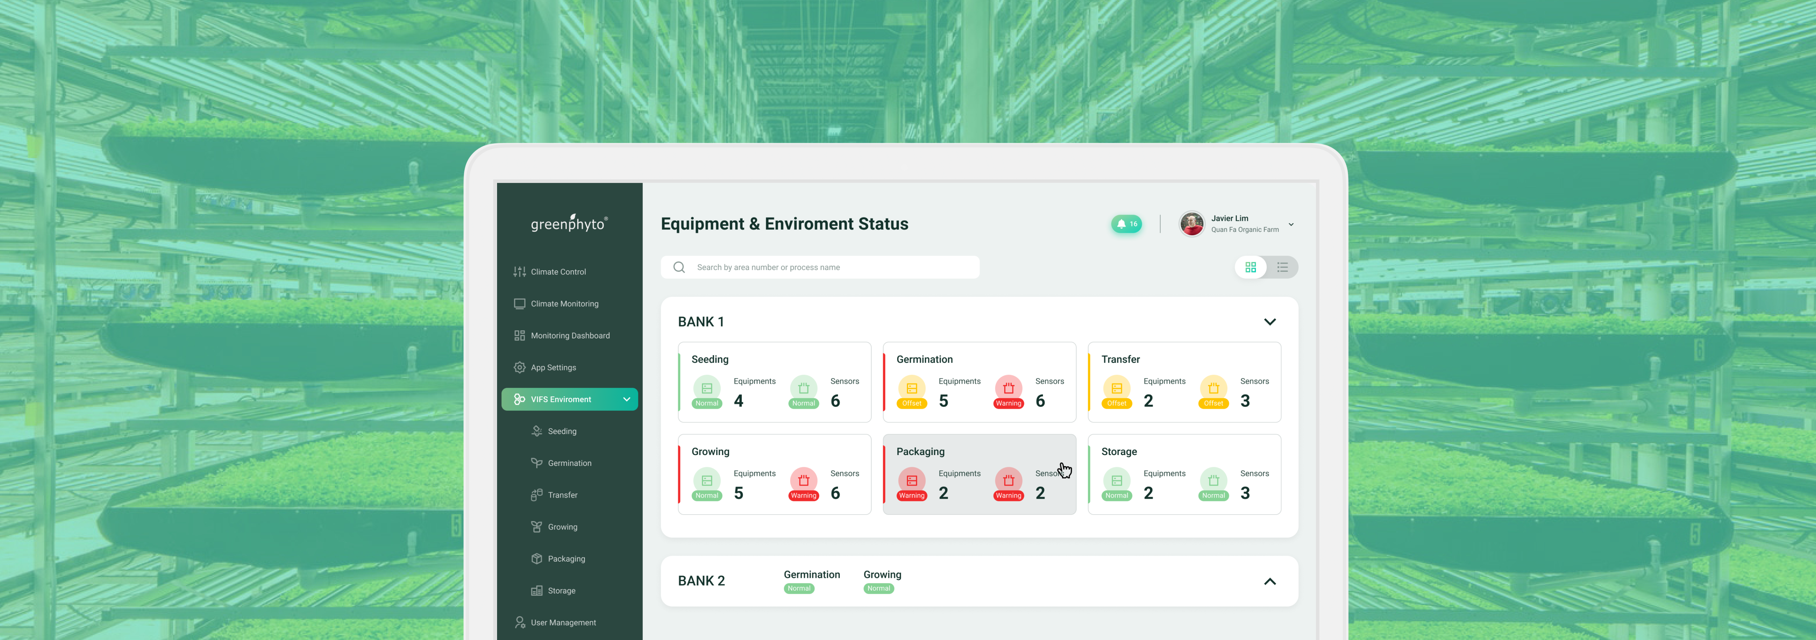Click Packaging equipment Warning status icon

coord(912,484)
